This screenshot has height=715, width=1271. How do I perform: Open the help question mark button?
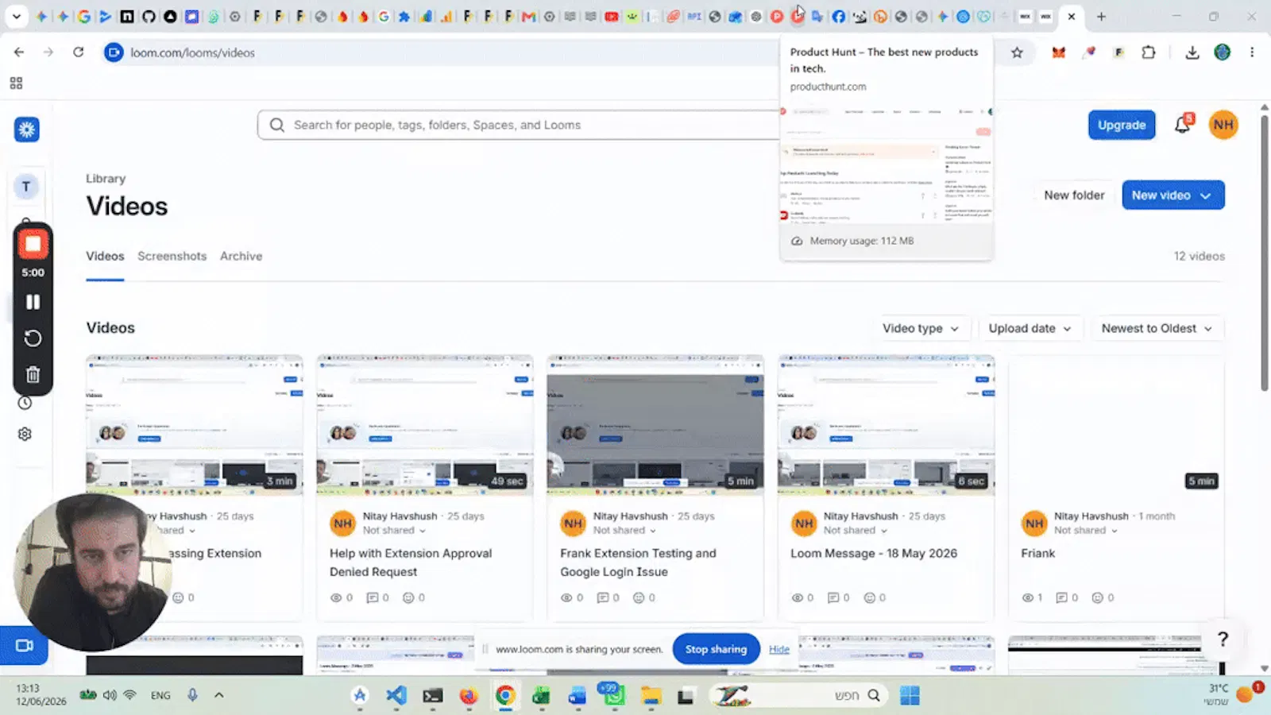(1223, 639)
